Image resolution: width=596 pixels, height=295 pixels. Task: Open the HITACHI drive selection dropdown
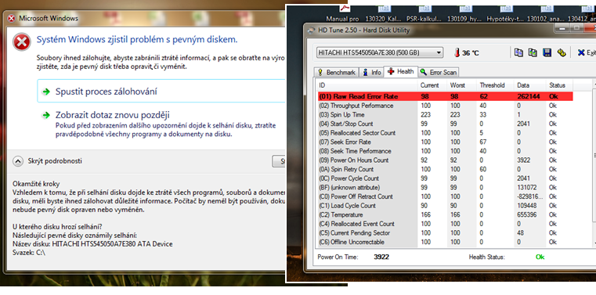[x=380, y=52]
